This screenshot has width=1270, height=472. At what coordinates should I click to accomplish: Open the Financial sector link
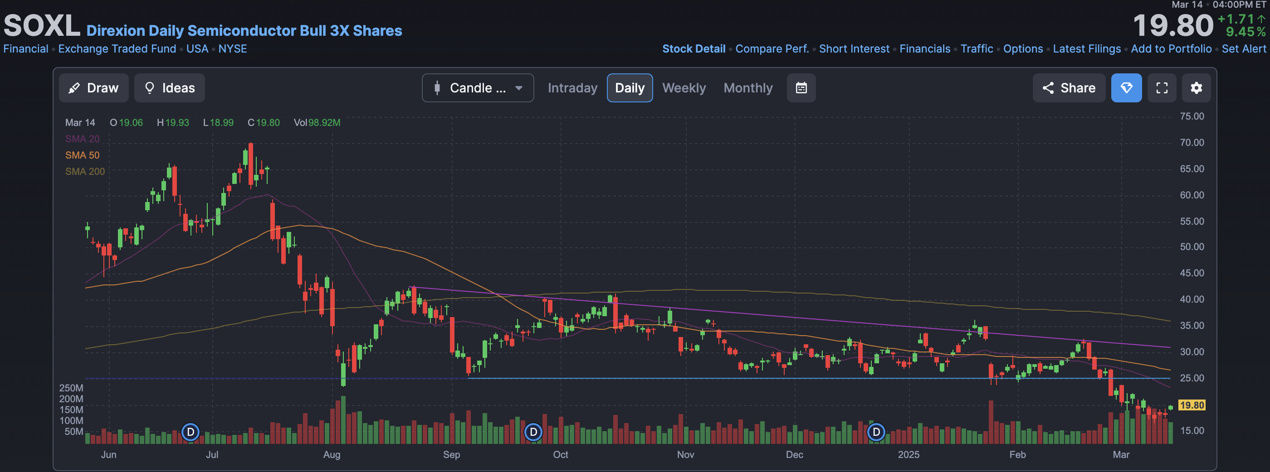[26, 49]
